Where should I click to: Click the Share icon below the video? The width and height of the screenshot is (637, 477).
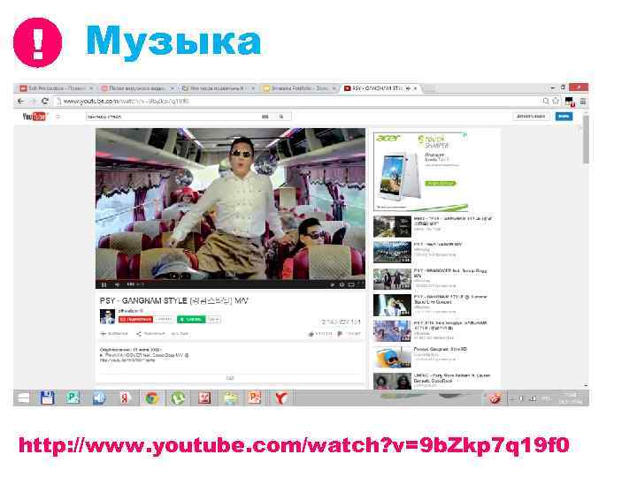[139, 334]
